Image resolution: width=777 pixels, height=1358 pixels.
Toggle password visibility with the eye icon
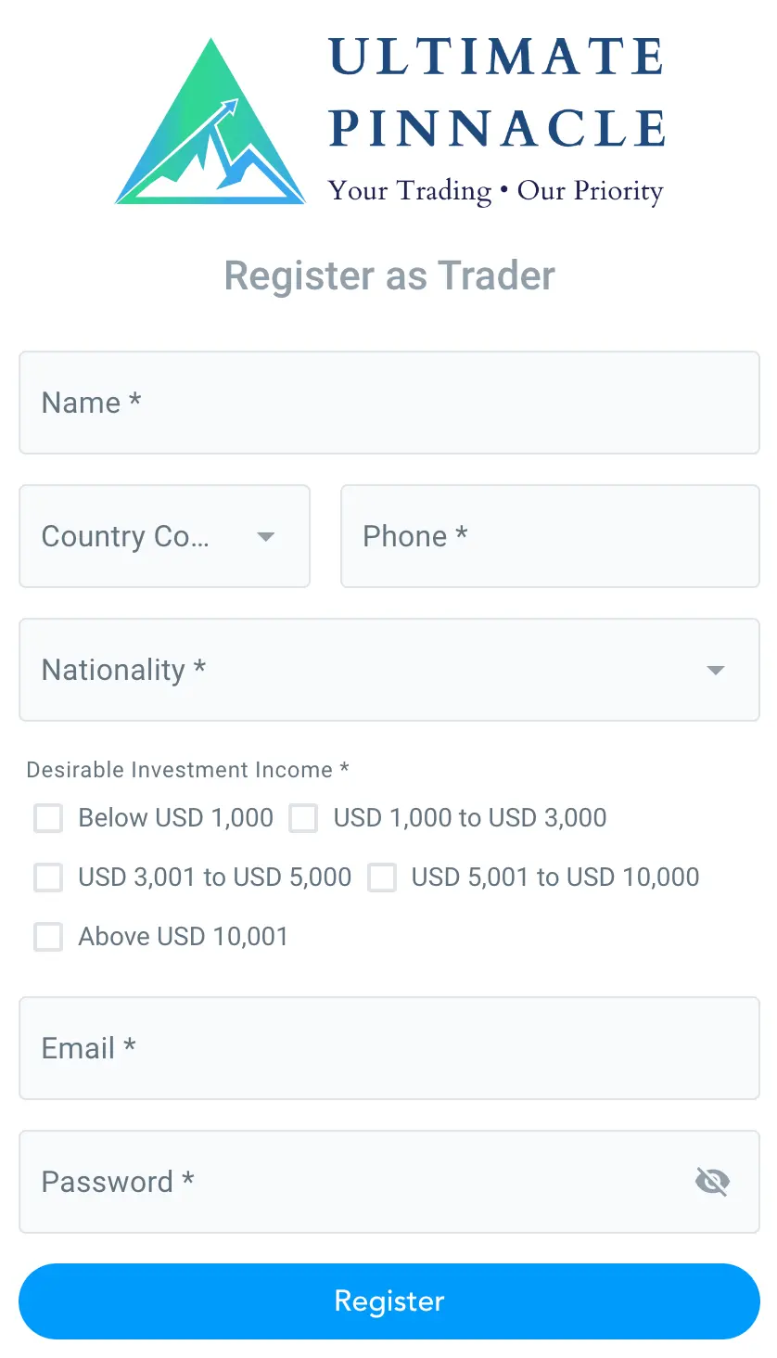pyautogui.click(x=712, y=1181)
